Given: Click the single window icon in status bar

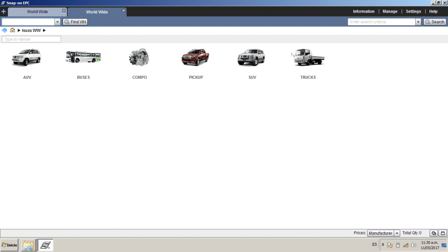Looking at the screenshot, I should pyautogui.click(x=443, y=233).
